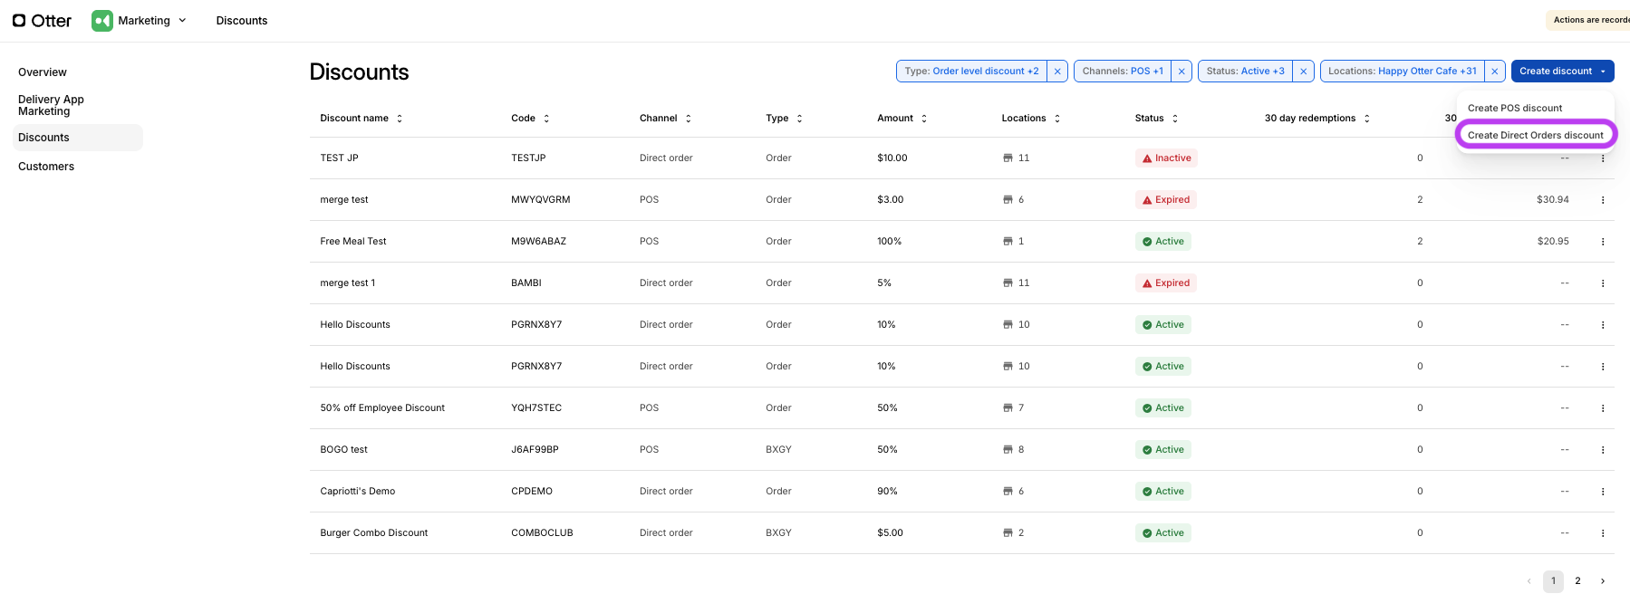Open row actions menu for merge test
Screen dimensions: 1630x613
coord(1602,200)
